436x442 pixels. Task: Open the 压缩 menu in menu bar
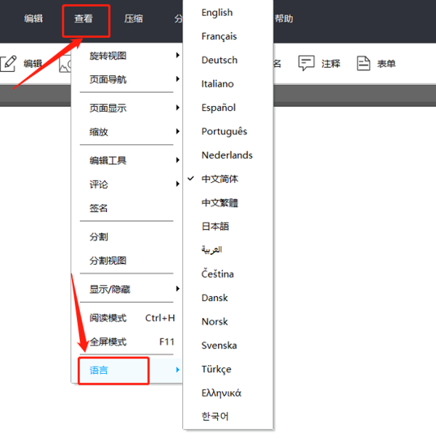(134, 19)
